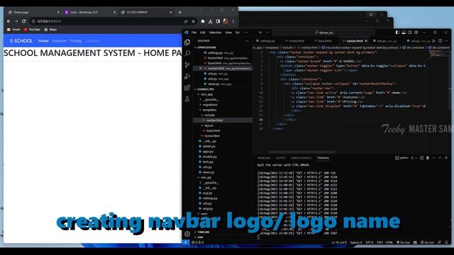
Task: Open Chrome downloads icon
Action: pyautogui.click(x=210, y=21)
